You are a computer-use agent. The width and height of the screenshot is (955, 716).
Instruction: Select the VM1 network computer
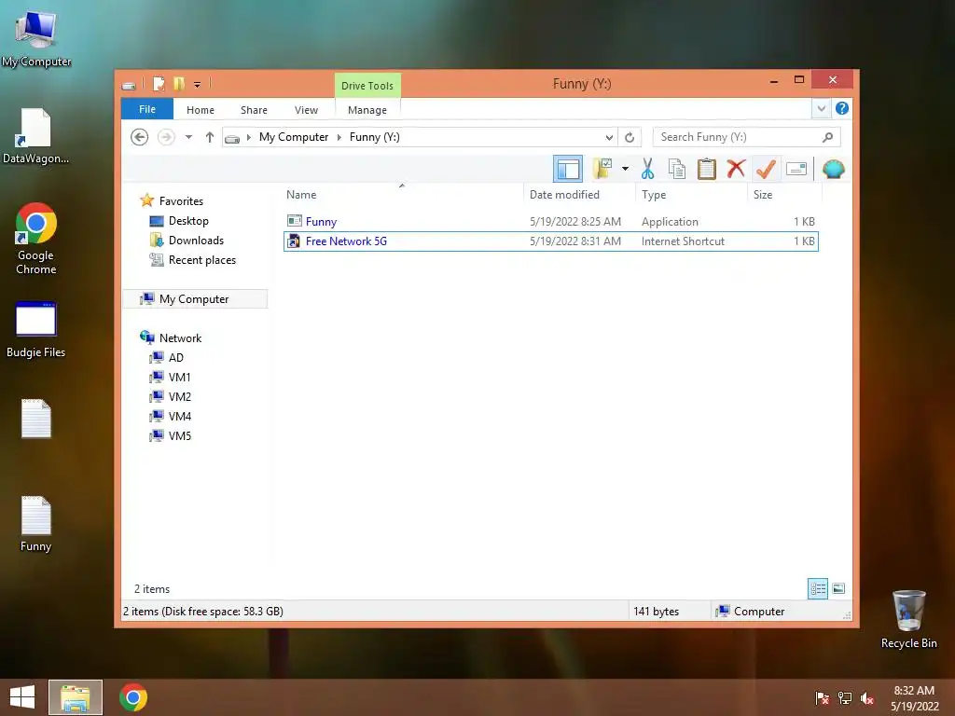pyautogui.click(x=180, y=377)
